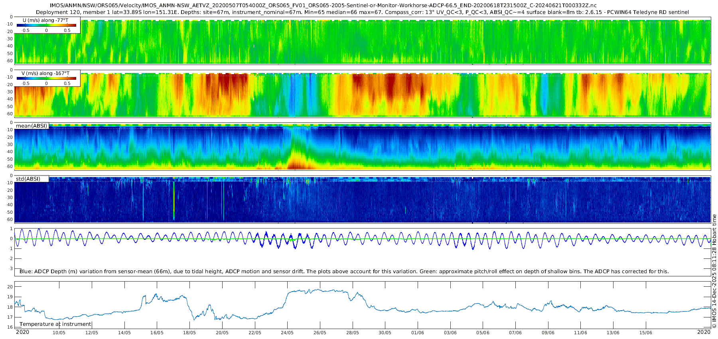Screen dimensions: 718x339
Task: Select the 10/05 date tick label
Action: 59,333
